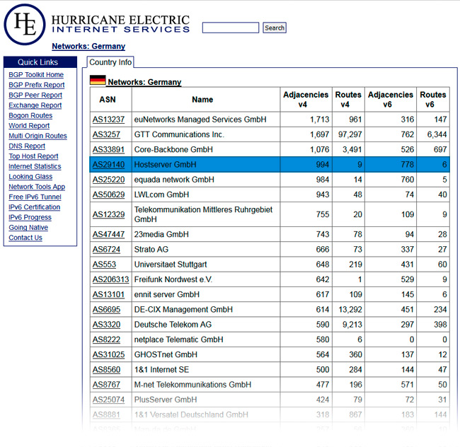The height and width of the screenshot is (447, 460).
Task: Click Quick Links panel heading
Action: pyautogui.click(x=40, y=62)
